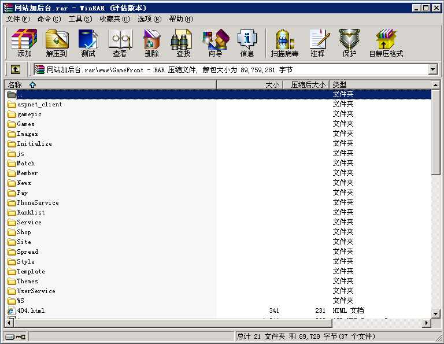Click the status bar totals text
The image size is (444, 344).
point(305,336)
